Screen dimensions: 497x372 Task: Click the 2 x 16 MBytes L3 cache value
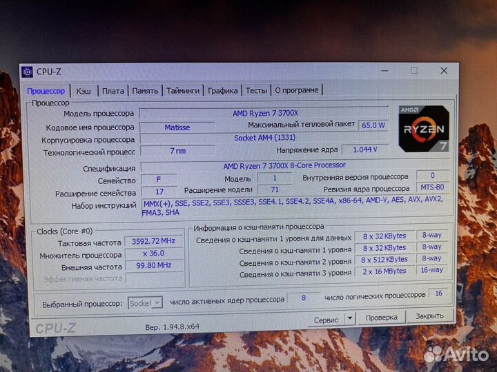pos(384,271)
